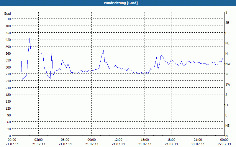Click the 15:00 time label
Image resolution: width=236 pixels, height=147 pixels.
tap(145, 140)
